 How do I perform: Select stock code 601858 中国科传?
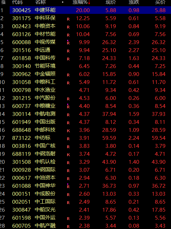tap(21, 58)
